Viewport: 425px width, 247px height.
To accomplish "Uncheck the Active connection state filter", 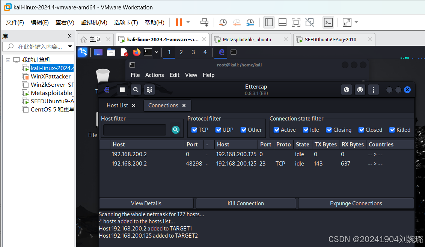I will pos(276,130).
